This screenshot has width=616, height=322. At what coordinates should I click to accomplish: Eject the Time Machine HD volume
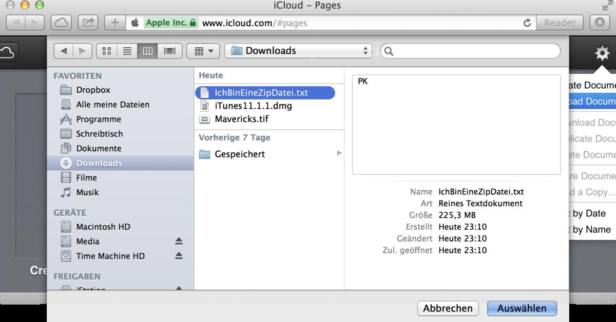coord(179,256)
